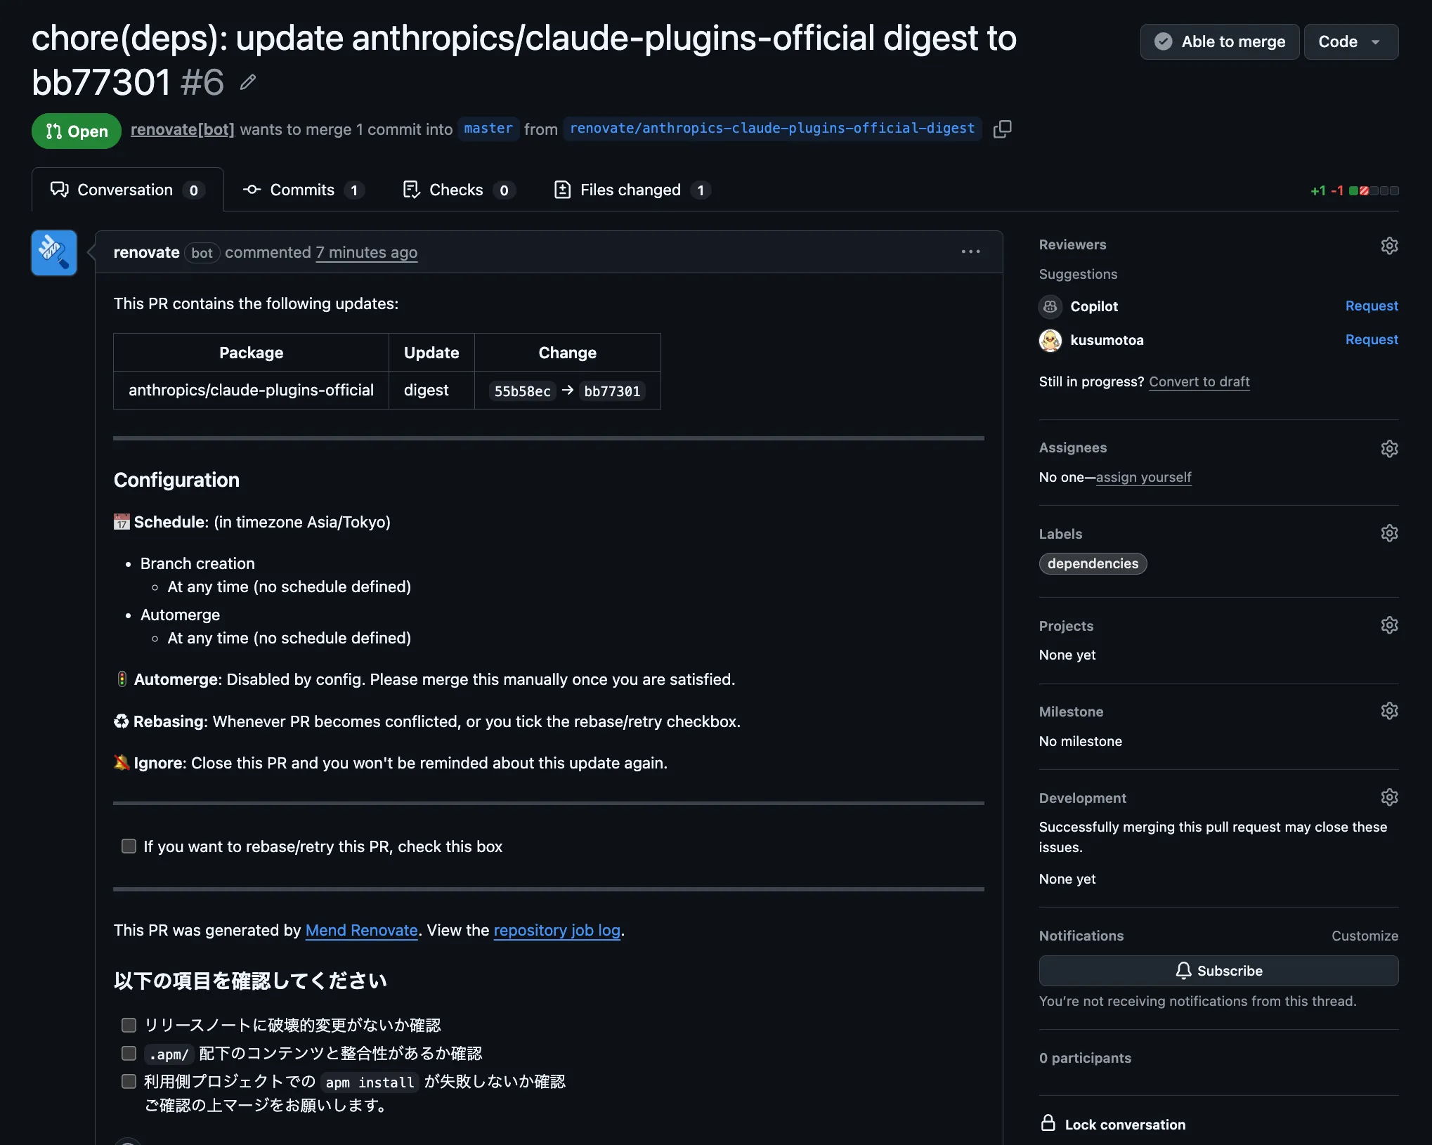Switch to the Checks tab
Screen dimensions: 1432x1145
[x=460, y=190]
